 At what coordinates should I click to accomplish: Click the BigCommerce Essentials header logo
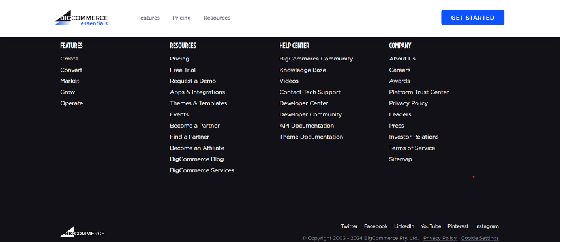coord(82,18)
